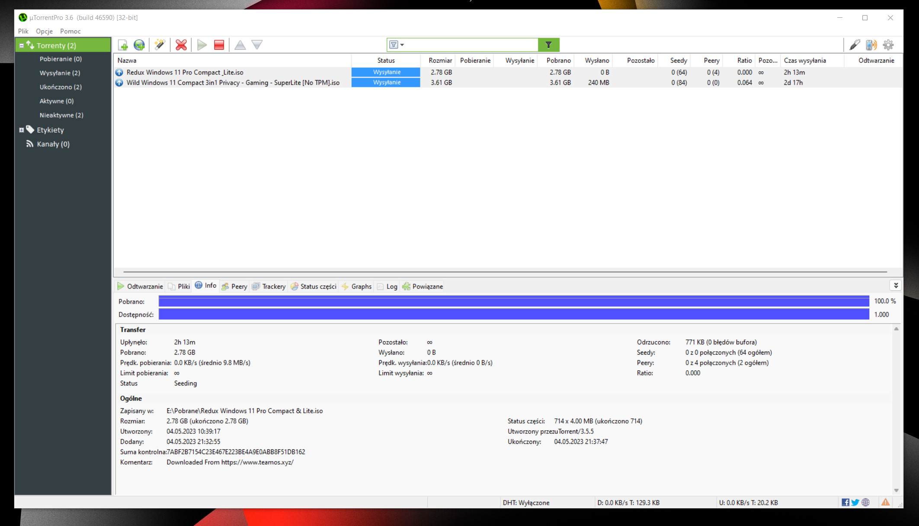Click status icon of Redux Windows torrent
Screen dimensions: 919x526
point(119,72)
